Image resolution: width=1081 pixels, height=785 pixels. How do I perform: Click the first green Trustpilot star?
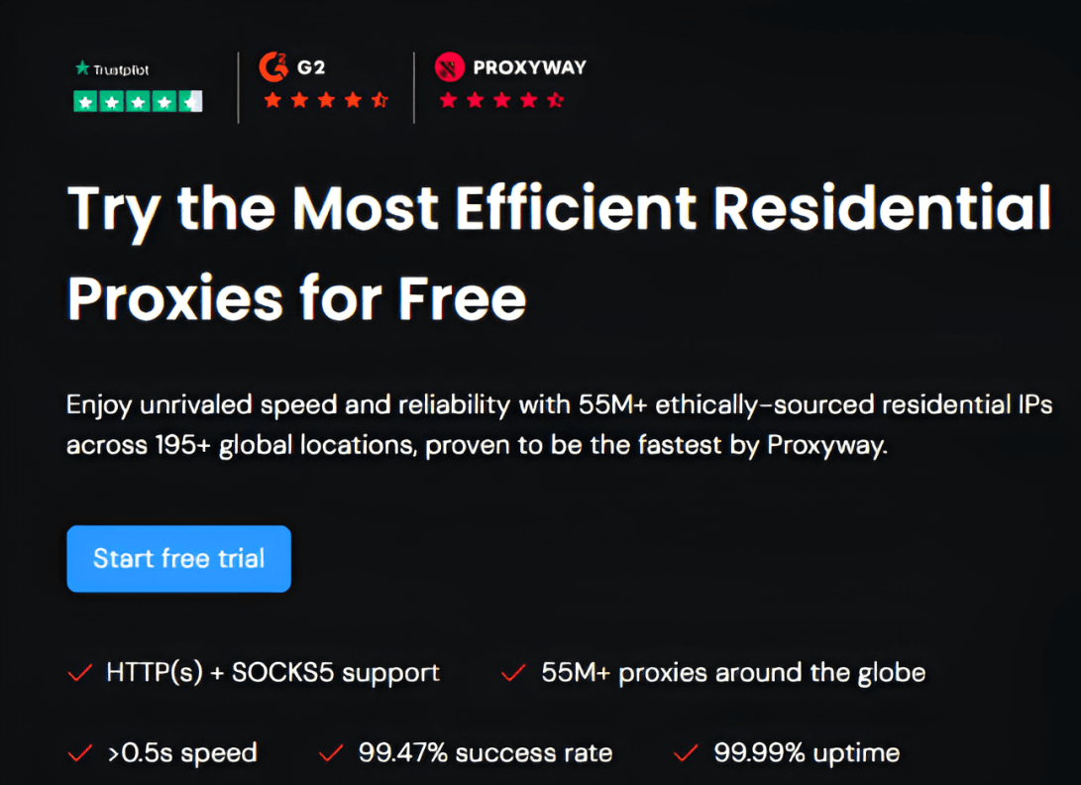[84, 100]
